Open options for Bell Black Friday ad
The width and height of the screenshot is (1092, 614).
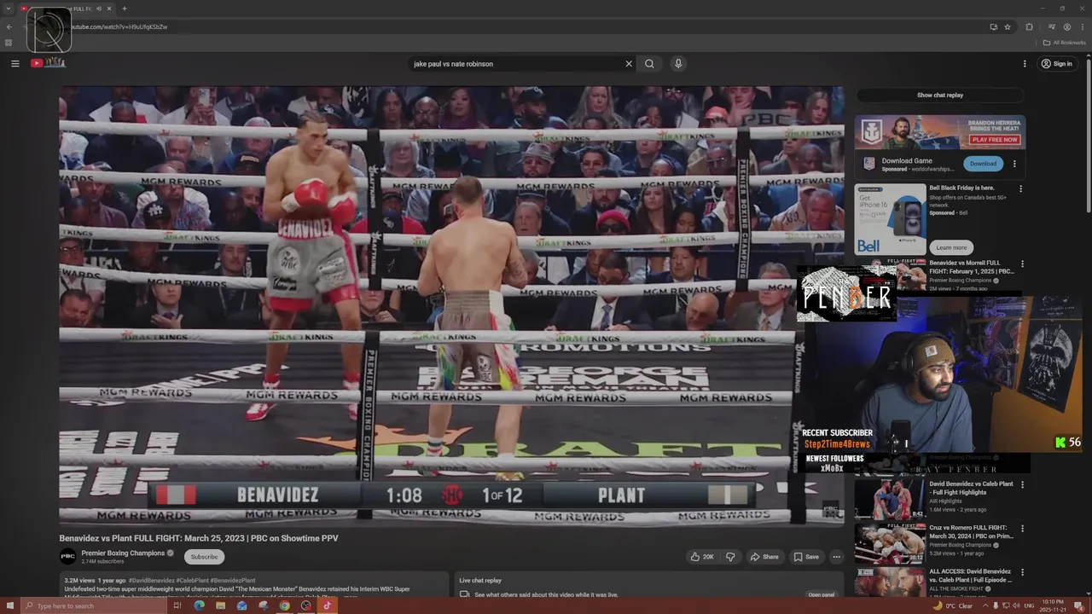pos(1020,188)
